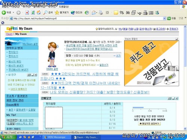
Task: Click the add mail storage capacity button
Action: [149, 124]
